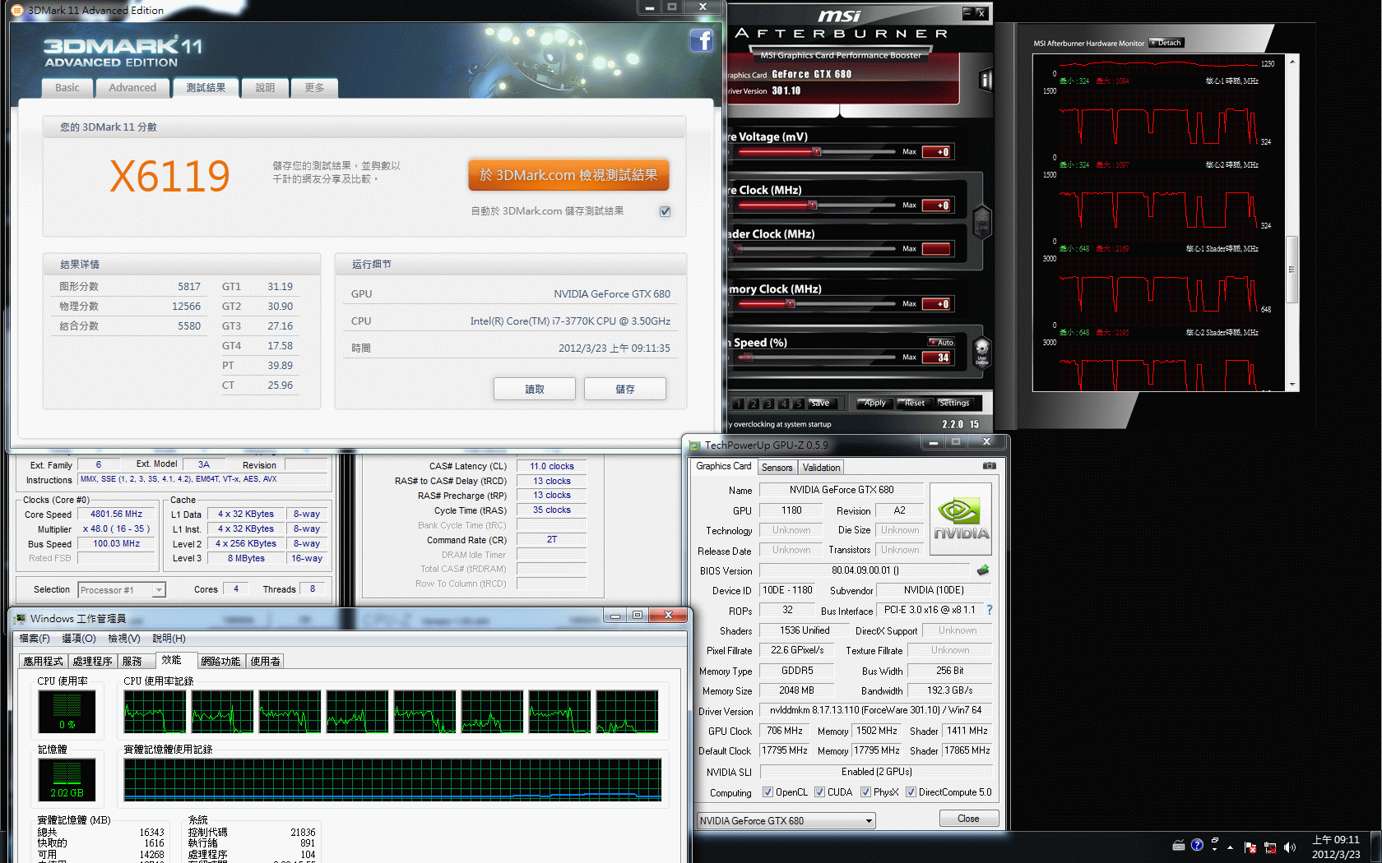Open the GPU selection dropdown in GPU-Z
The image size is (1382, 863).
click(786, 820)
